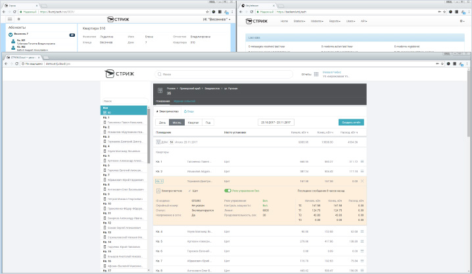472x274 pixels.
Task: Click Россия breadcrumb link
Action: (x=171, y=88)
